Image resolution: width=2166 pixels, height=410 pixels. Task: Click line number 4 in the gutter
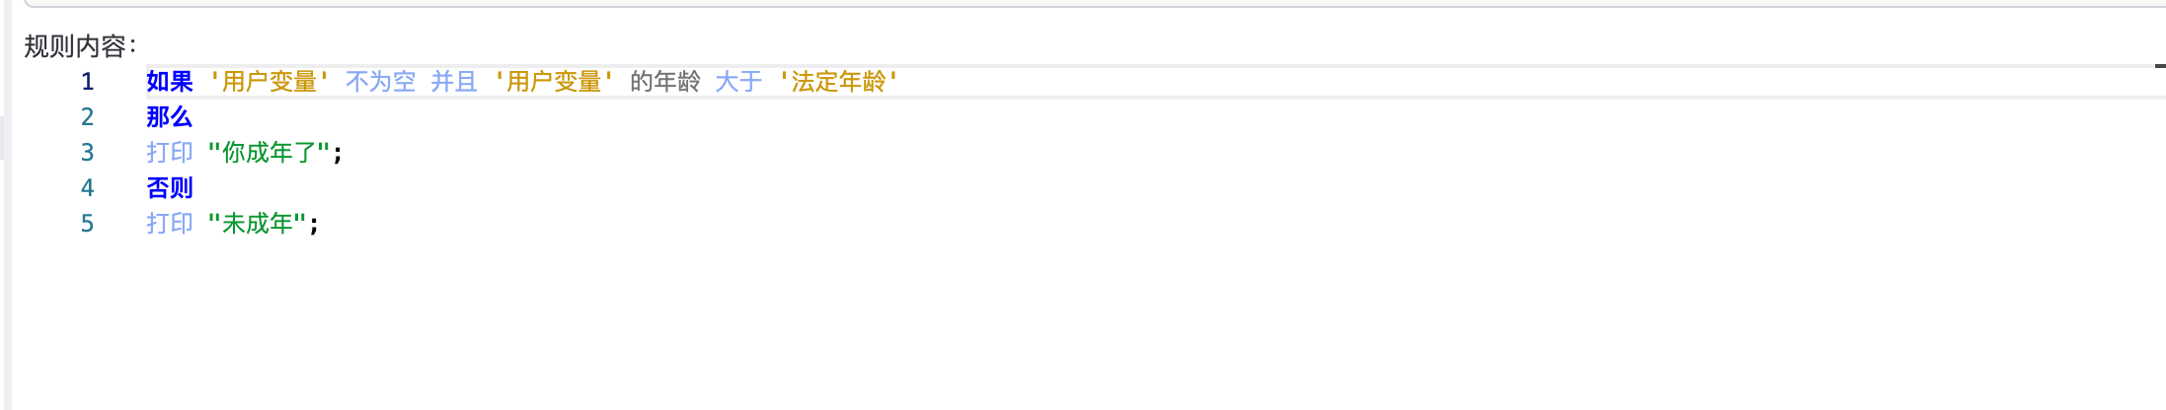pos(88,188)
